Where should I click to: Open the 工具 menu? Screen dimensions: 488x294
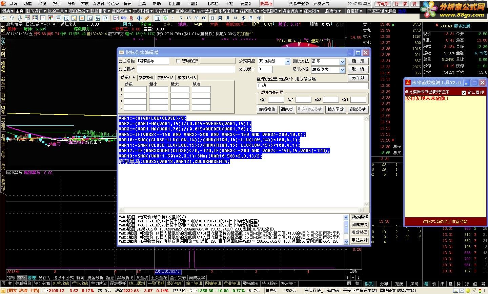click(142, 4)
